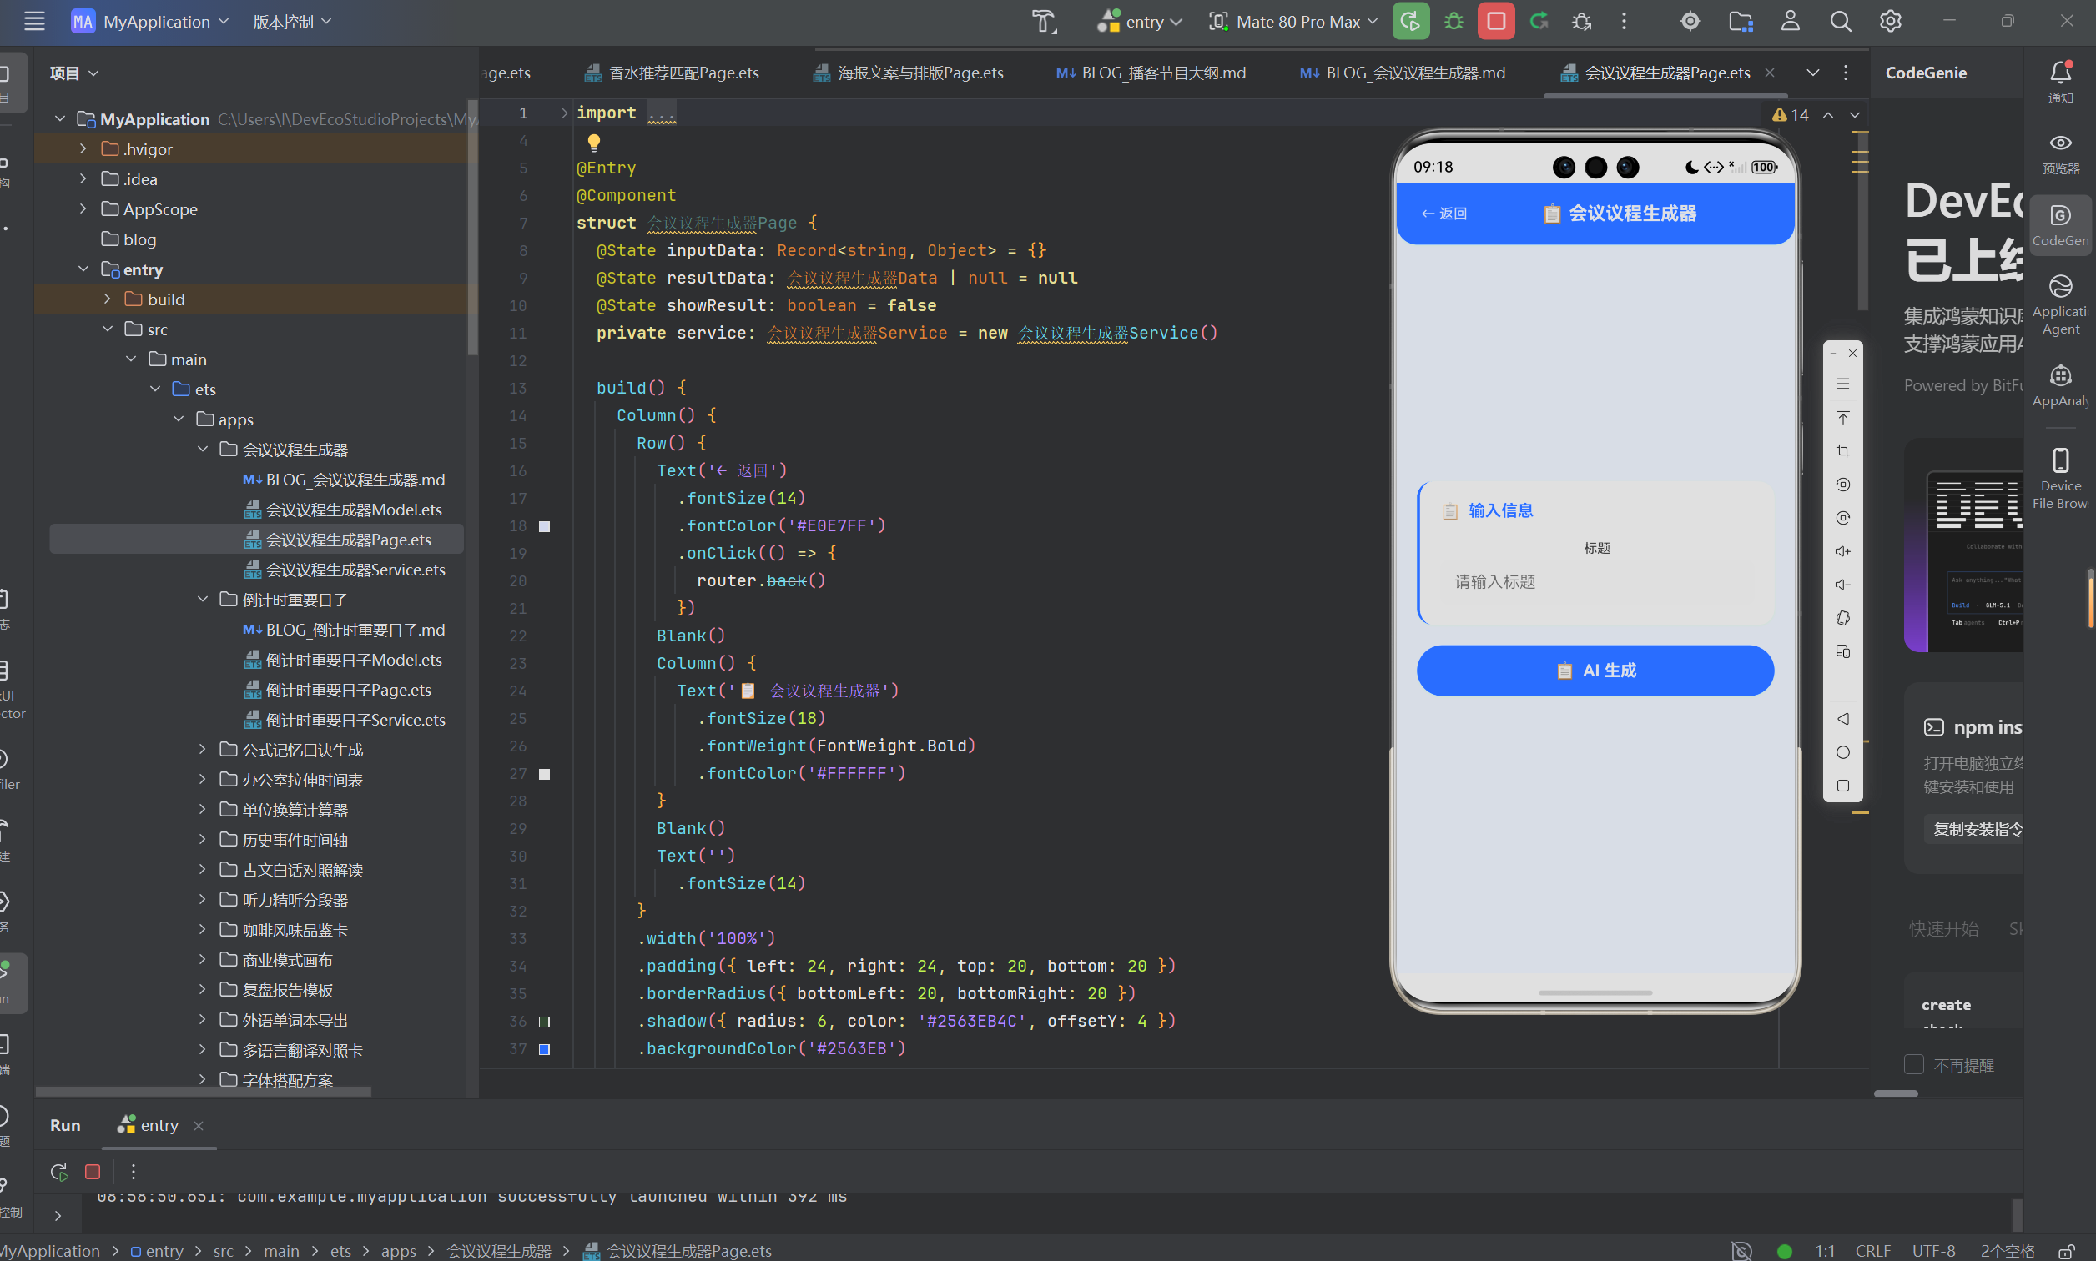Tap the AI 生成 button in emulator
2096x1261 pixels.
[1595, 671]
